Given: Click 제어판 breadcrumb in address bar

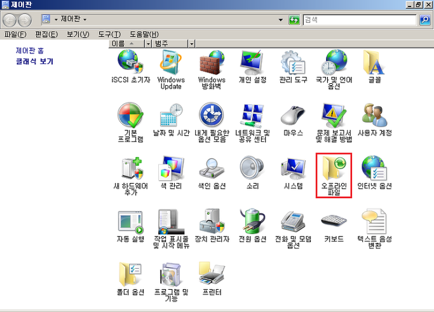Looking at the screenshot, I should tap(71, 19).
